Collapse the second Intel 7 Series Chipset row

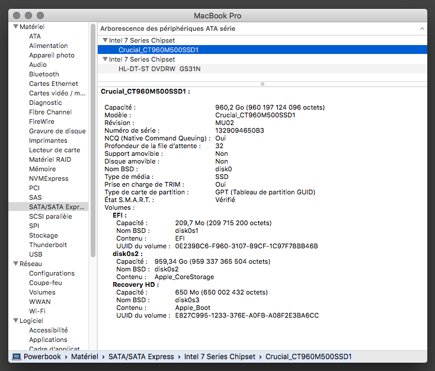(x=105, y=59)
